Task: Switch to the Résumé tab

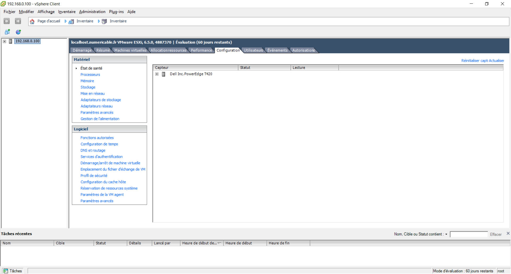Action: (x=103, y=50)
